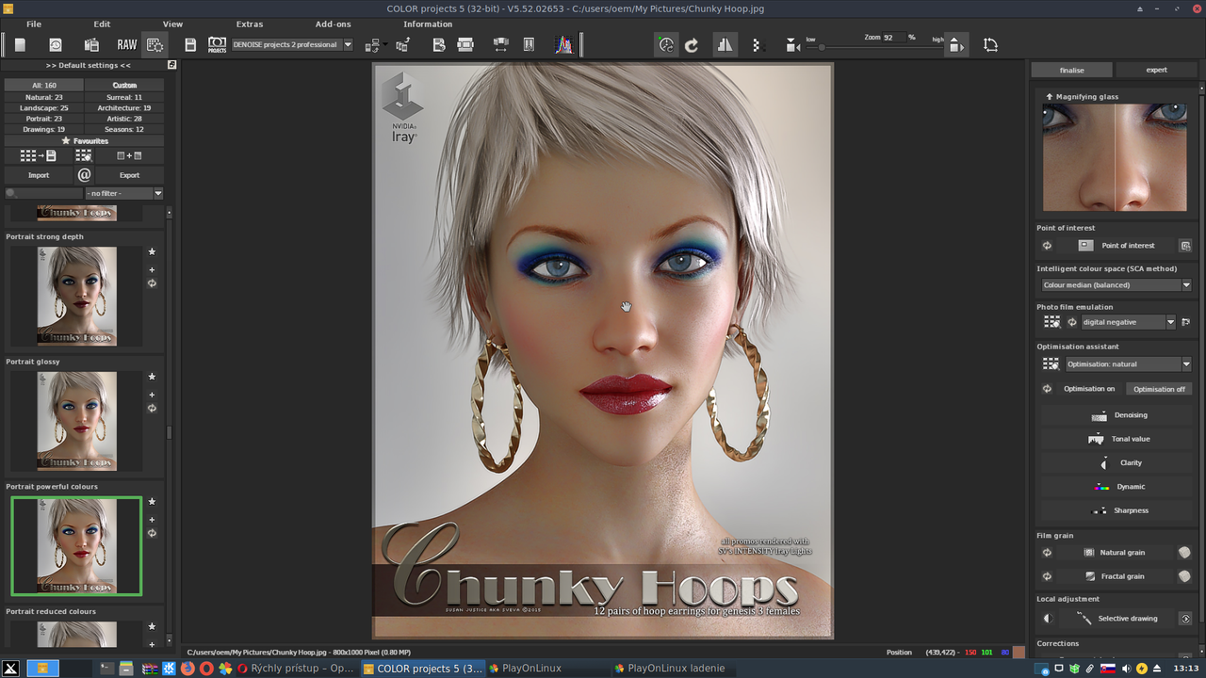The height and width of the screenshot is (678, 1206).
Task: Click the Import button
Action: click(x=39, y=174)
